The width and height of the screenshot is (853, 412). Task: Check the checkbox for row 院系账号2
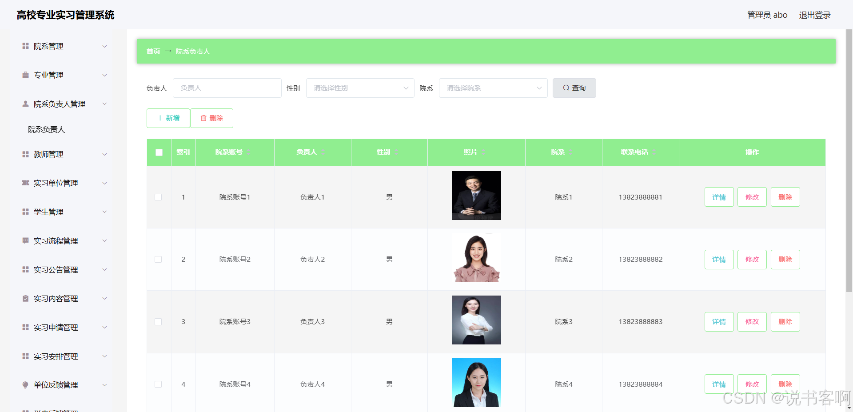[158, 259]
